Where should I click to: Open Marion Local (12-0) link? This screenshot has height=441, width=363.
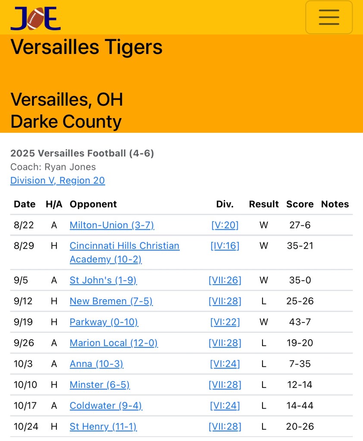(113, 343)
